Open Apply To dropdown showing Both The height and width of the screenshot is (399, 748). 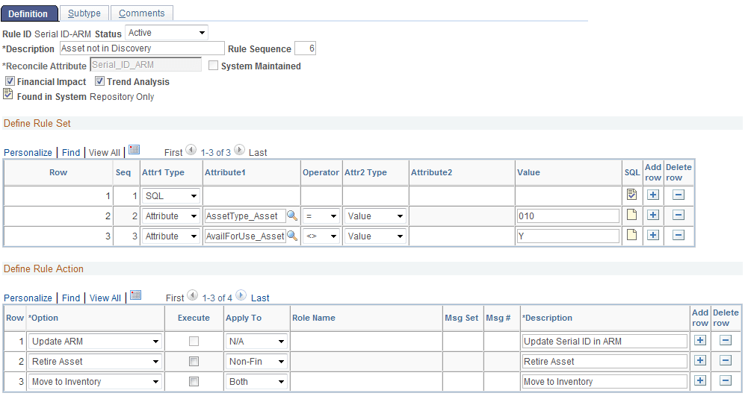pyautogui.click(x=256, y=381)
